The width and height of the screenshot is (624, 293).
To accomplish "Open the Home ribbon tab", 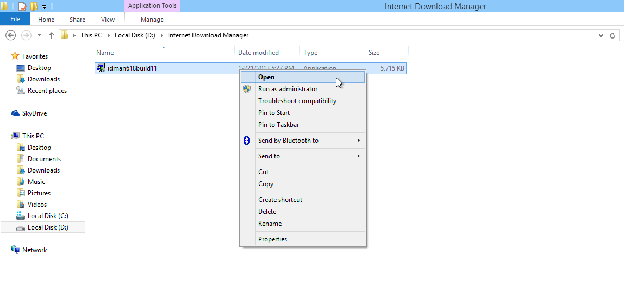I will [46, 20].
